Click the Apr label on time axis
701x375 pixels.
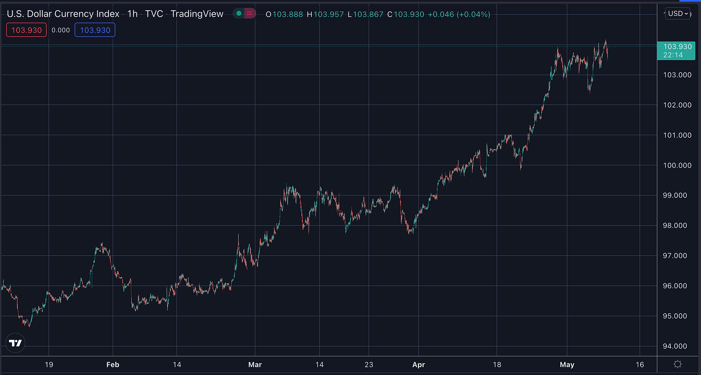click(419, 365)
